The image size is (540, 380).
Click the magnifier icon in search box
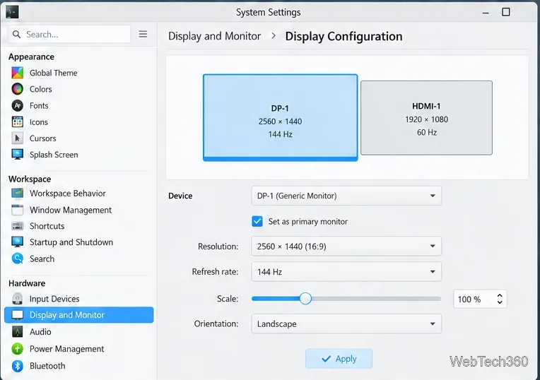(x=16, y=34)
